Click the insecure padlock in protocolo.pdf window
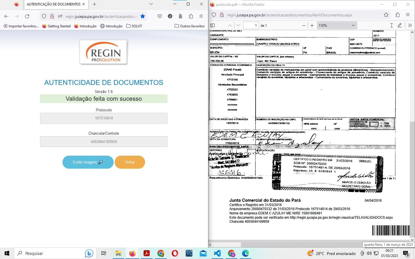The width and height of the screenshot is (415, 259). click(222, 15)
